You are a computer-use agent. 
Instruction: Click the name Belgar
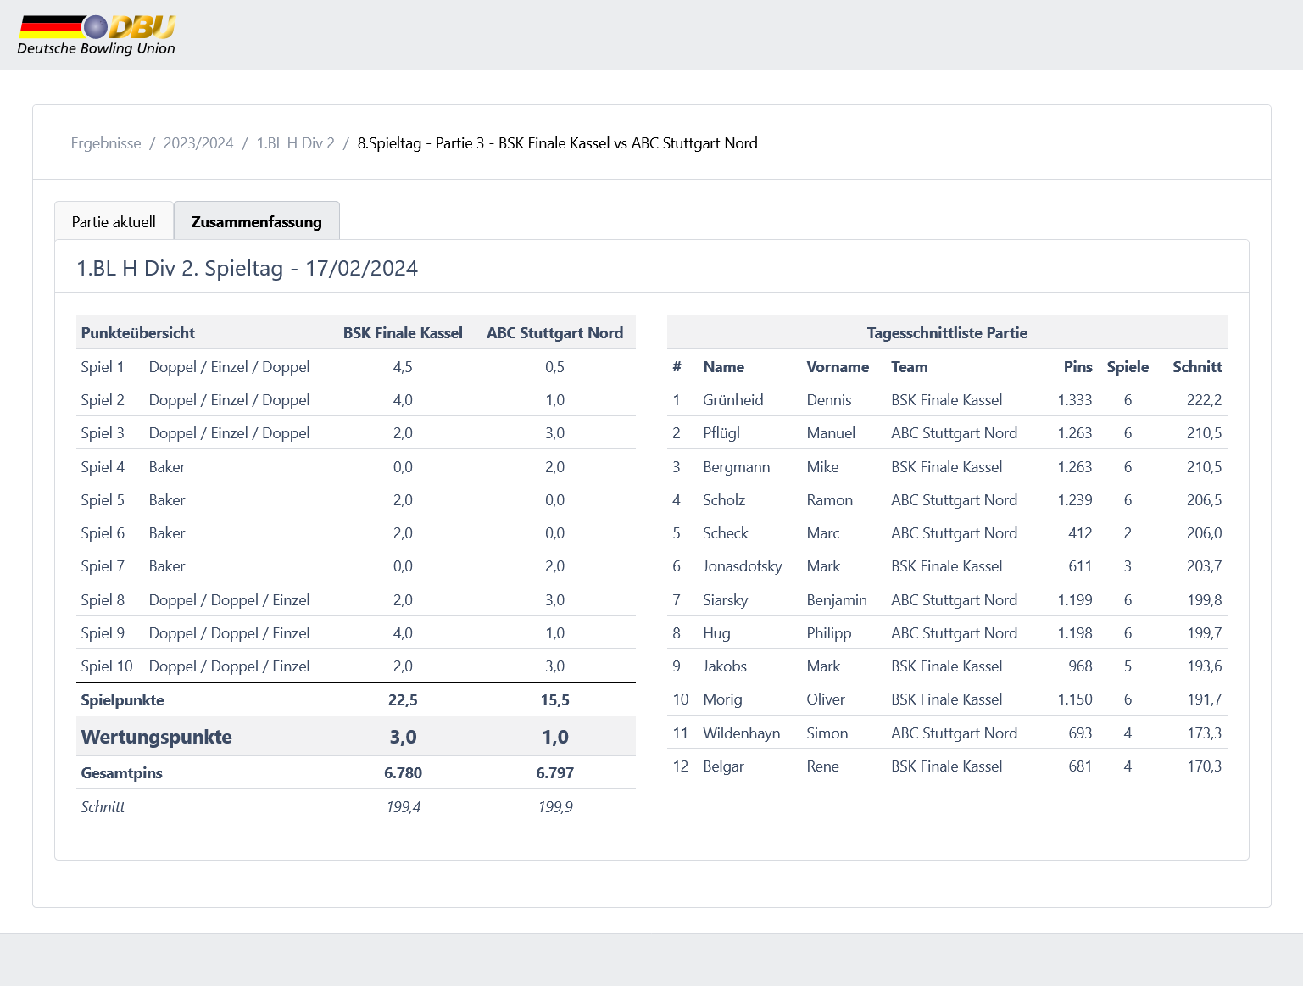723,766
